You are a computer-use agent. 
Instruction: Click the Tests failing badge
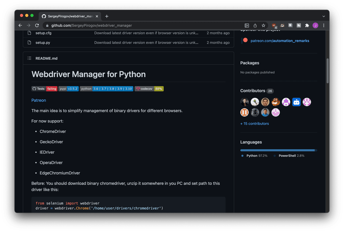(x=44, y=89)
